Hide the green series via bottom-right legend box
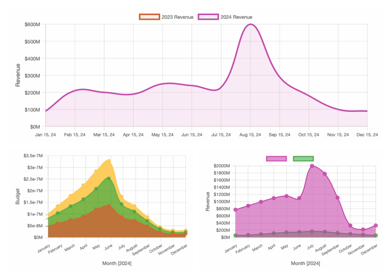 303,159
